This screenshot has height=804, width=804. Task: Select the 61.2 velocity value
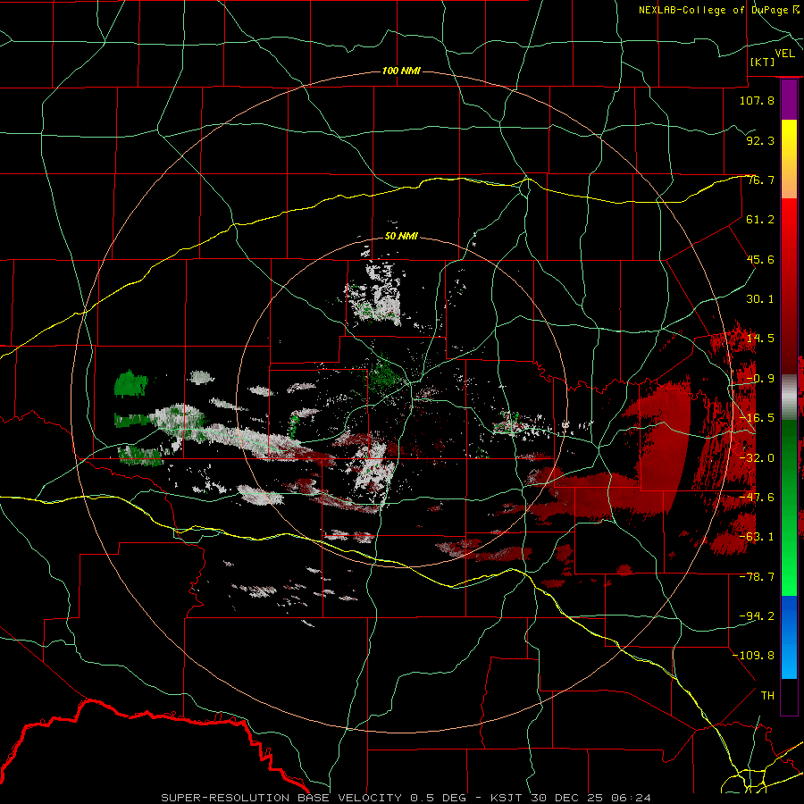click(x=760, y=220)
